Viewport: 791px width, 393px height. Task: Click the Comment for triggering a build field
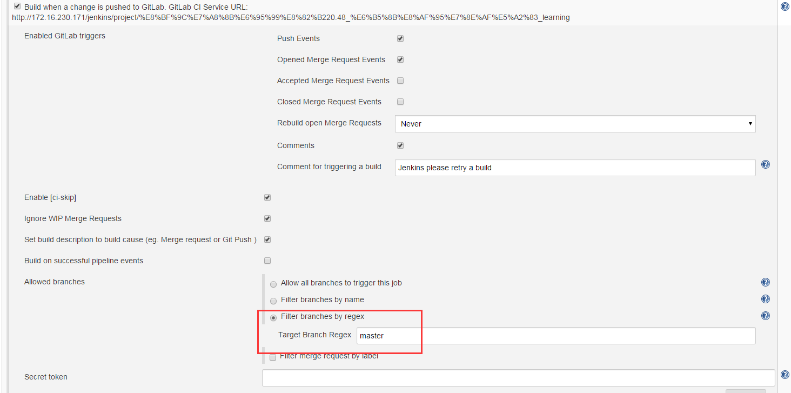pos(575,168)
